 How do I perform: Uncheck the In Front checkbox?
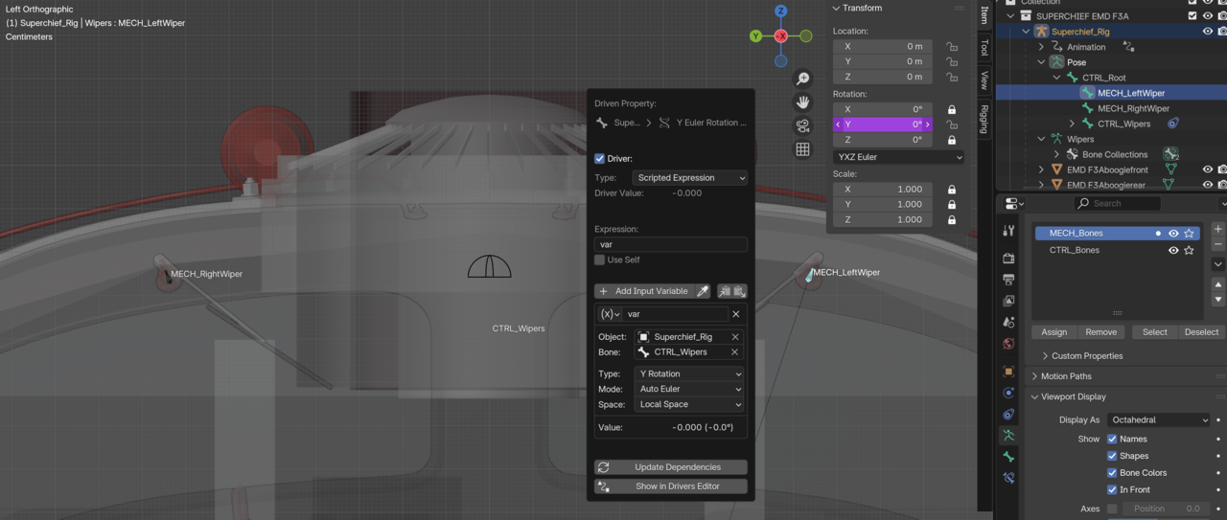tap(1112, 489)
